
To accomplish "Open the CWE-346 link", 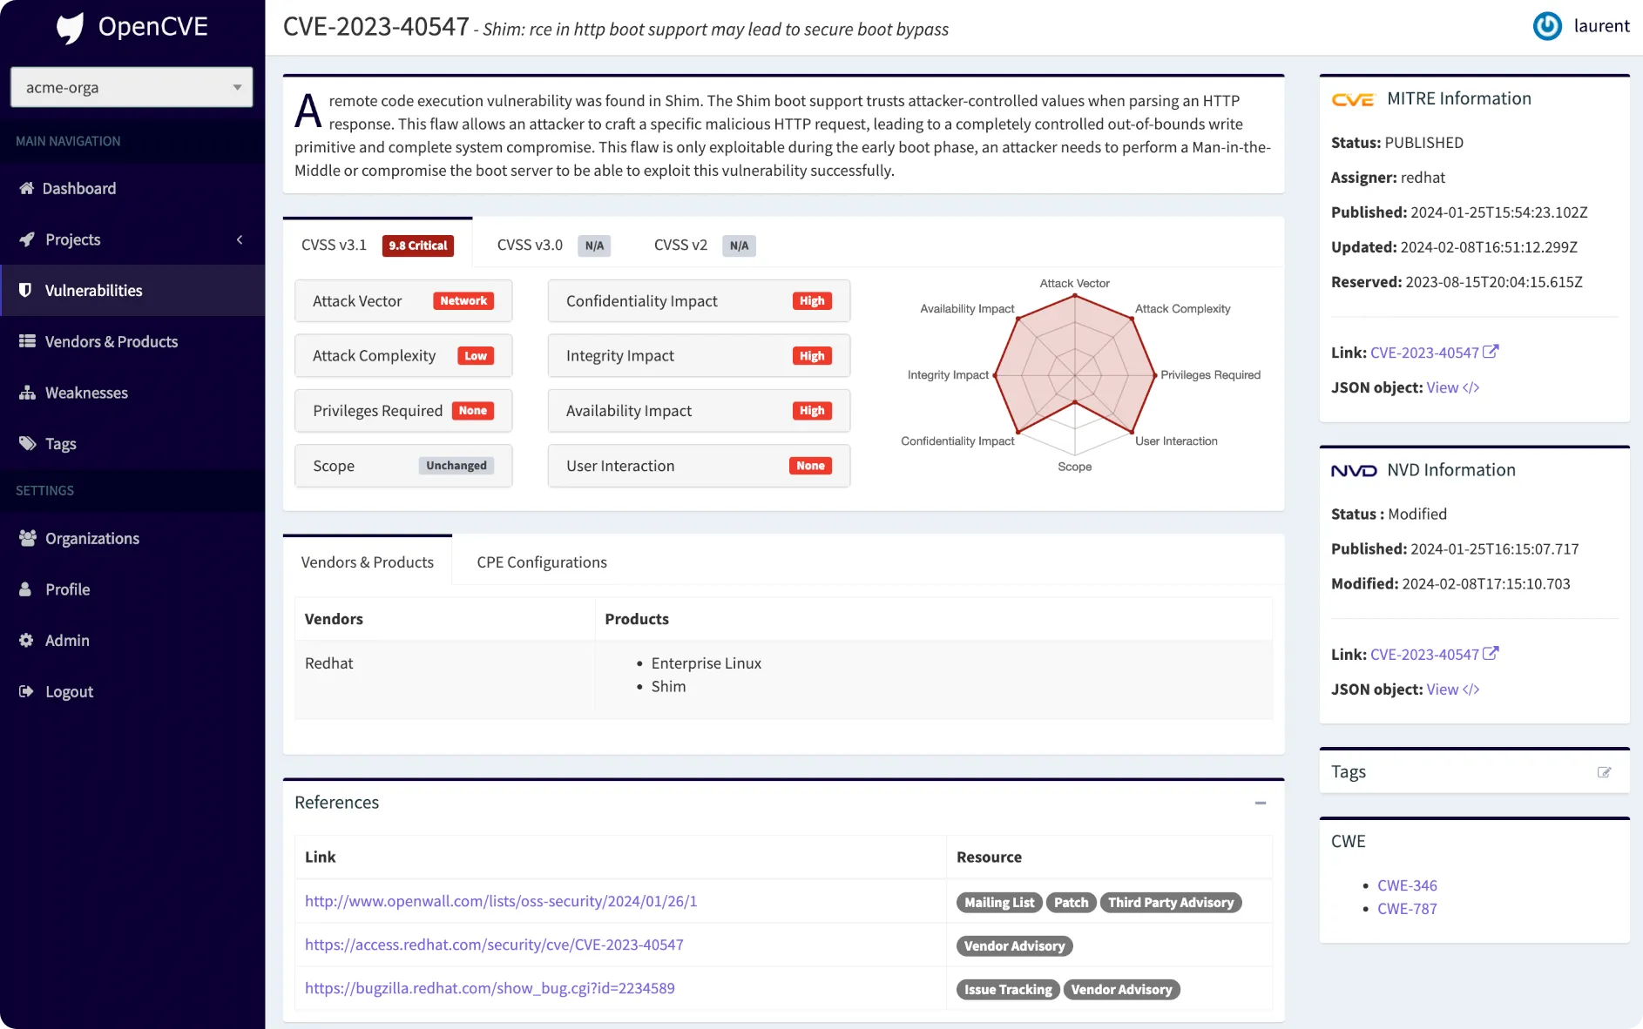I will [1407, 885].
